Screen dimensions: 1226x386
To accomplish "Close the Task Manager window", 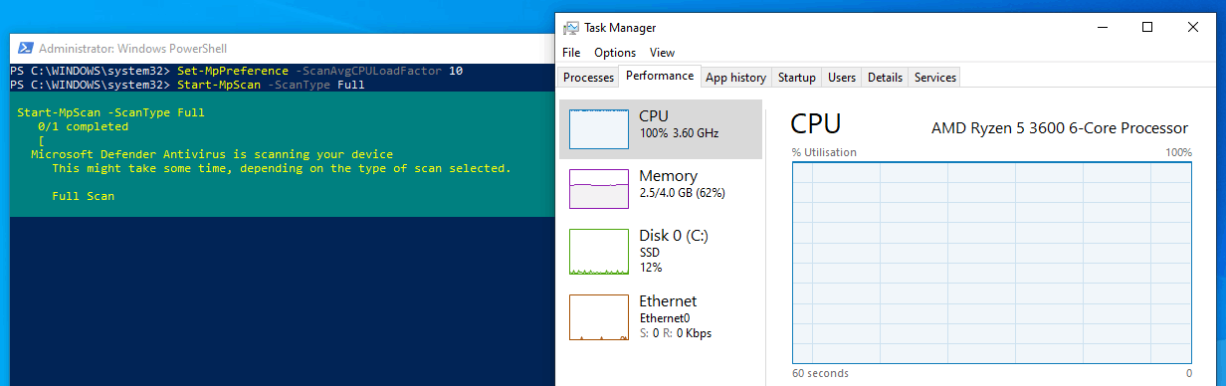I will (1193, 28).
